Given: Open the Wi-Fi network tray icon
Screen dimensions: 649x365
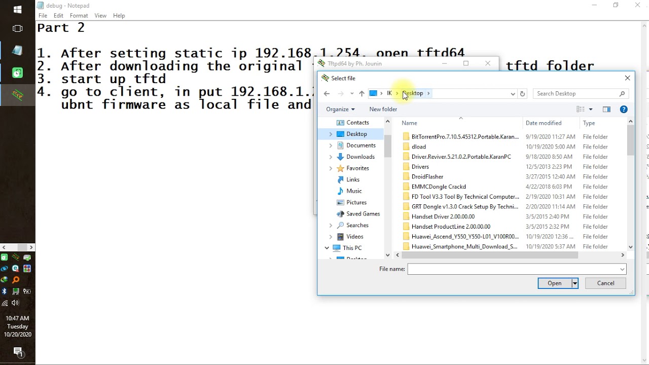Looking at the screenshot, I should (5, 303).
